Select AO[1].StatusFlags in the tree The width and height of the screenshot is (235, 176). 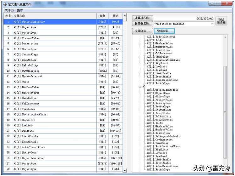point(159,110)
